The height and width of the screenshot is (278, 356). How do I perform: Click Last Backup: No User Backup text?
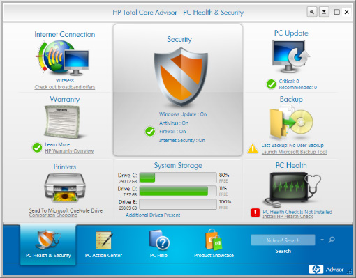click(x=292, y=145)
